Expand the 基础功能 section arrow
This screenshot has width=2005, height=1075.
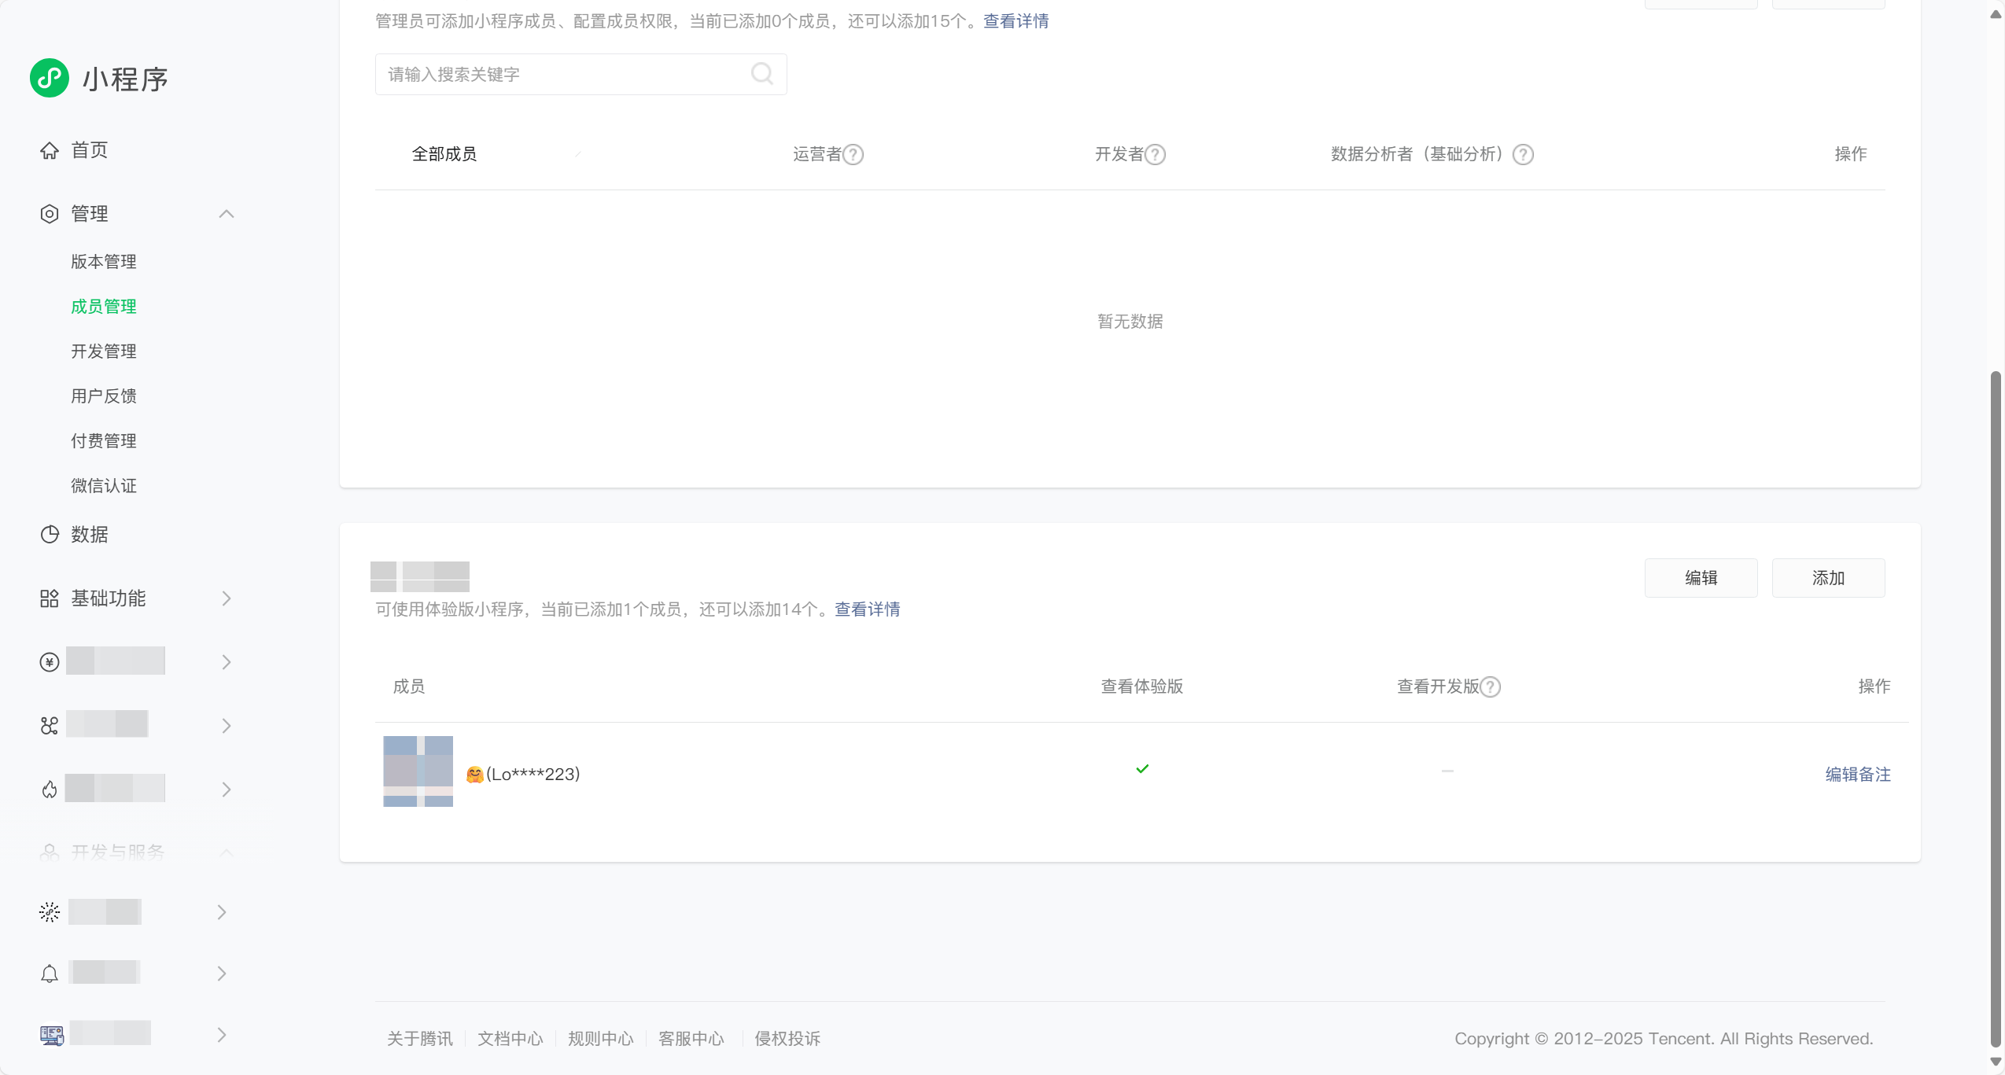coord(227,598)
